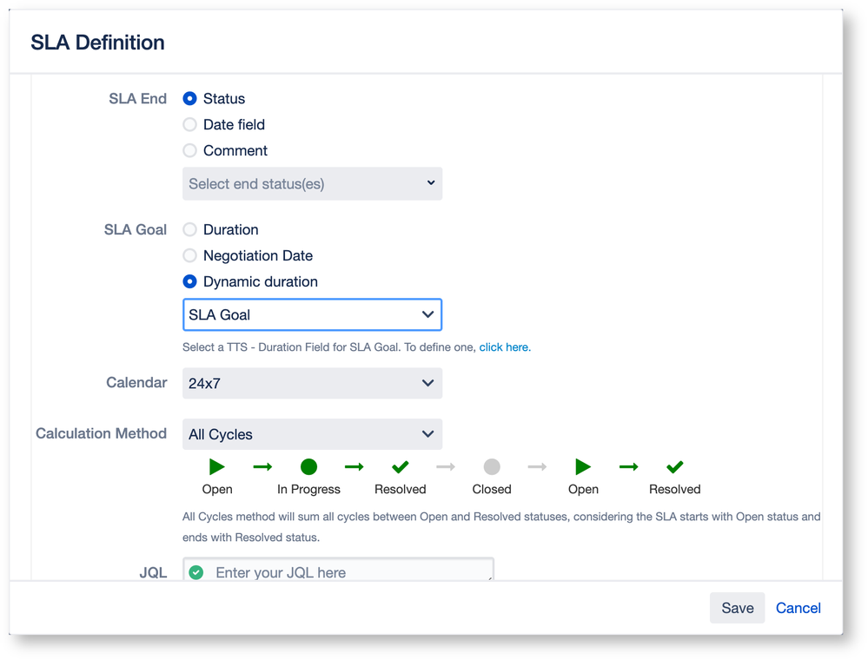Click the gray Closed circle icon

[x=492, y=467]
